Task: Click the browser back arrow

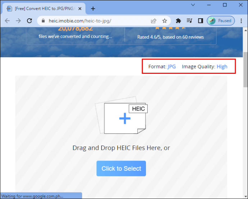Action: pyautogui.click(x=7, y=21)
